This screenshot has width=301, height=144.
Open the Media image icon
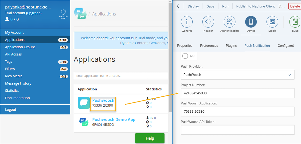click(x=272, y=22)
